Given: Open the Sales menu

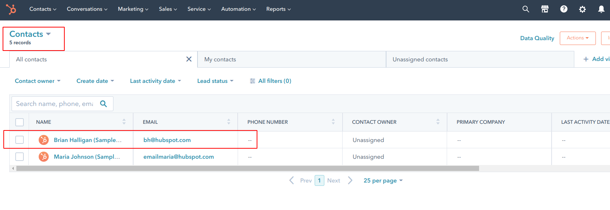Looking at the screenshot, I should point(168,9).
